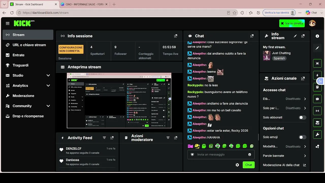Insert the pink bow emote
This screenshot has width=325, height=183.
(190, 146)
